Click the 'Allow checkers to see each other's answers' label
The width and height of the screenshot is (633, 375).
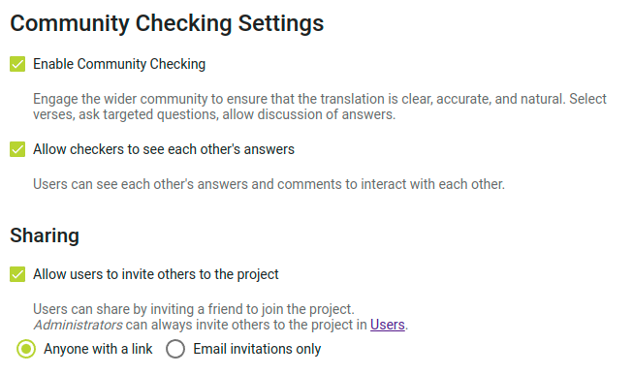coord(164,149)
